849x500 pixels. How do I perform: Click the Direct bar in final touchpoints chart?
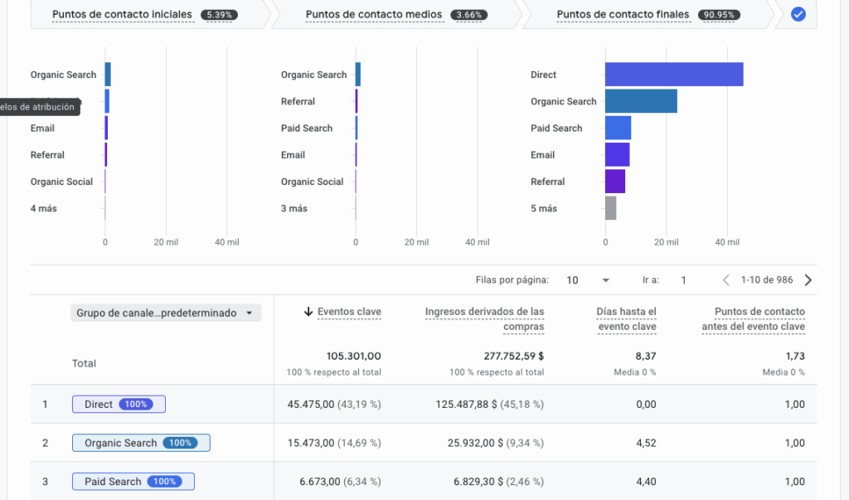pyautogui.click(x=673, y=75)
